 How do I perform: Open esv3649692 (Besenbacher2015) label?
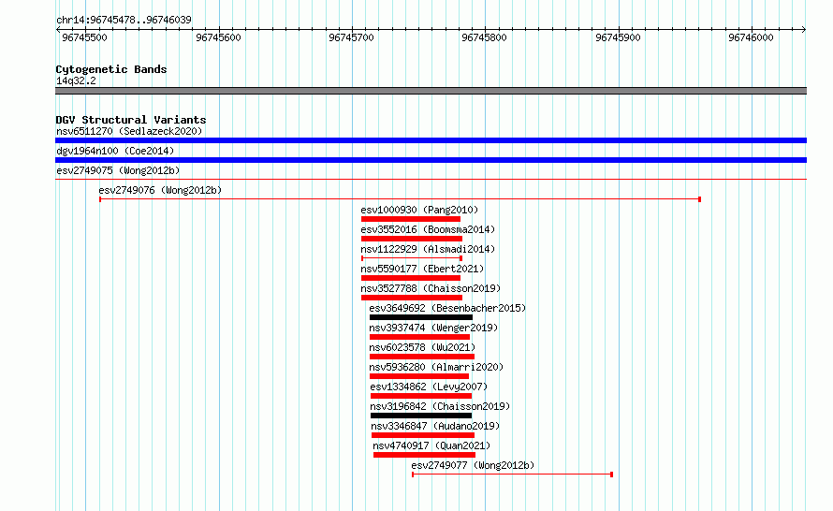point(447,308)
